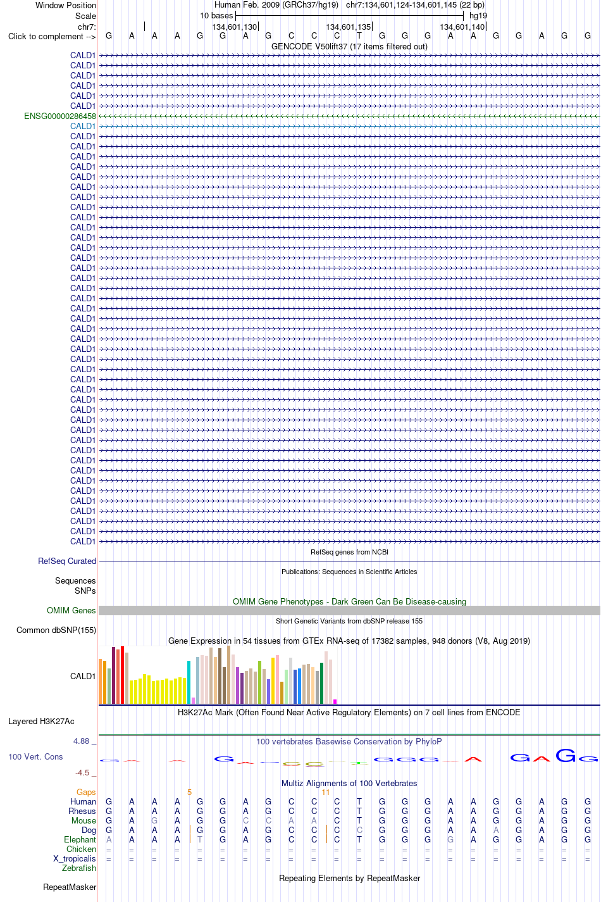Click the SNPs publications track label
Viewport: 601px width, 902px height.
pyautogui.click(x=85, y=591)
